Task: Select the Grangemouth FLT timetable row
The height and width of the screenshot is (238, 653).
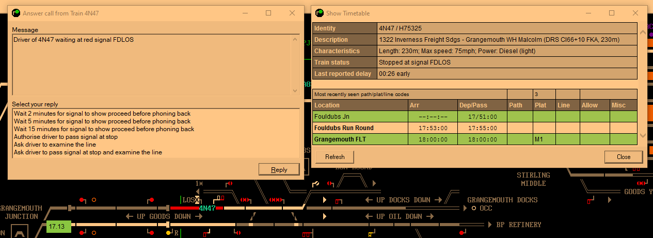Action: tap(475, 139)
